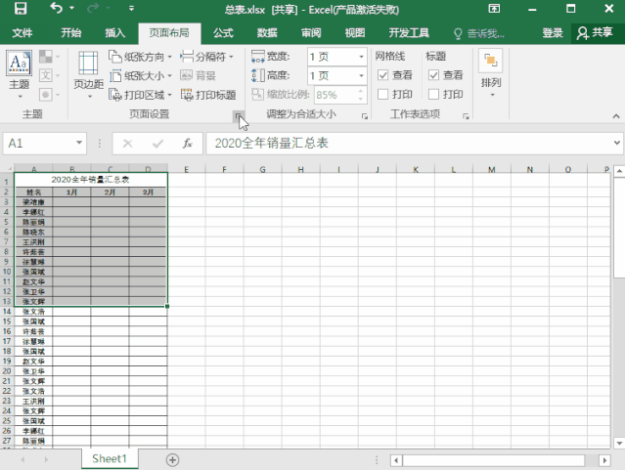Select column F header
Screen dimensions: 625x470
click(224, 169)
